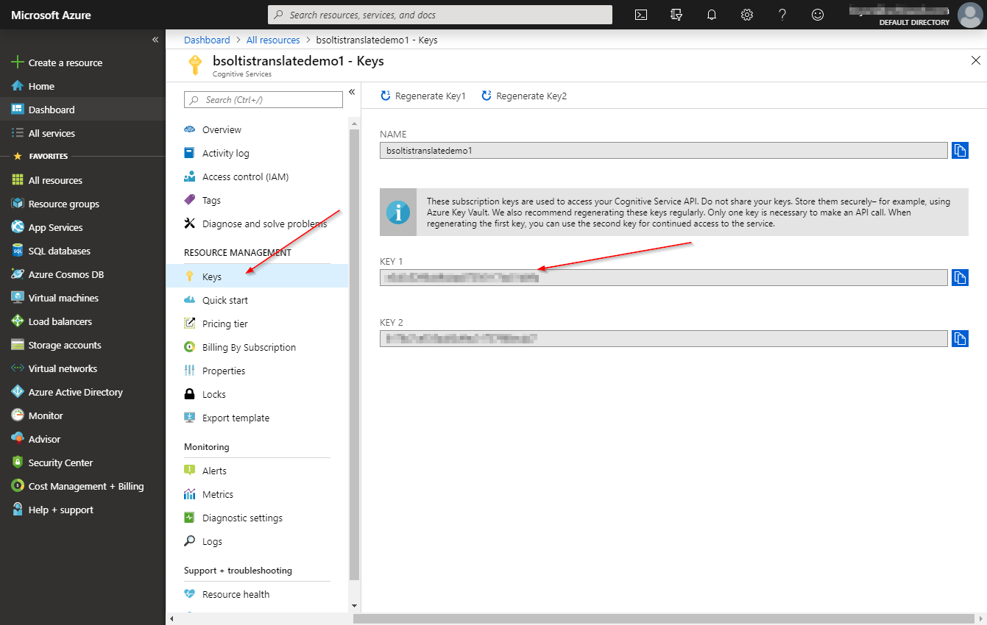Collapse the left Azure navigation sidebar
The width and height of the screenshot is (987, 625).
(155, 40)
